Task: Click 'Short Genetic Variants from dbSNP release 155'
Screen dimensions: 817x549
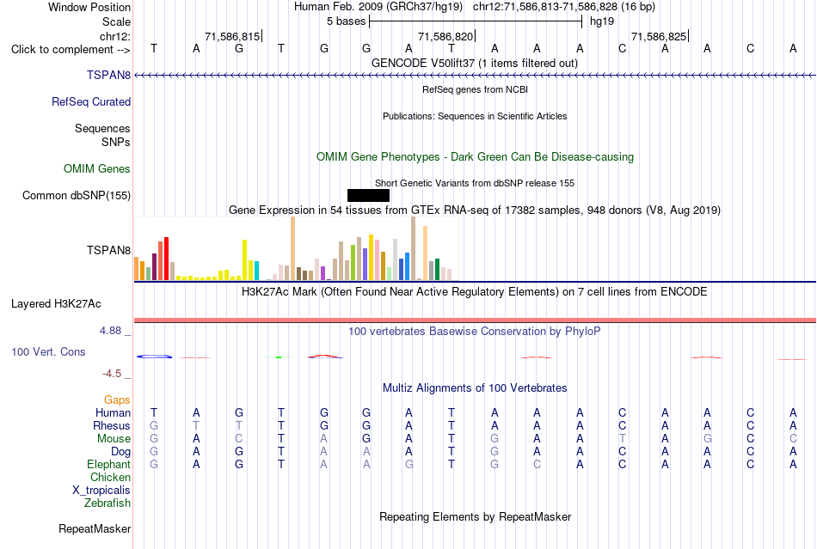Action: tap(475, 183)
